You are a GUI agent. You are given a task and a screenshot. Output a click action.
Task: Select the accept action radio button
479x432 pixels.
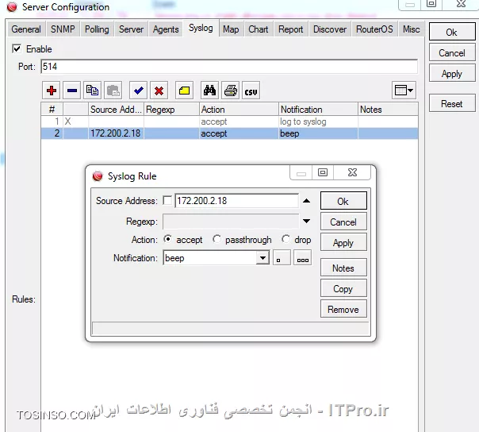click(167, 239)
